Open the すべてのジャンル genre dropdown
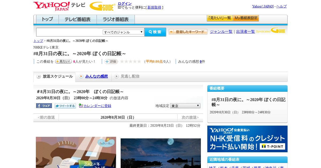 pos(123,32)
